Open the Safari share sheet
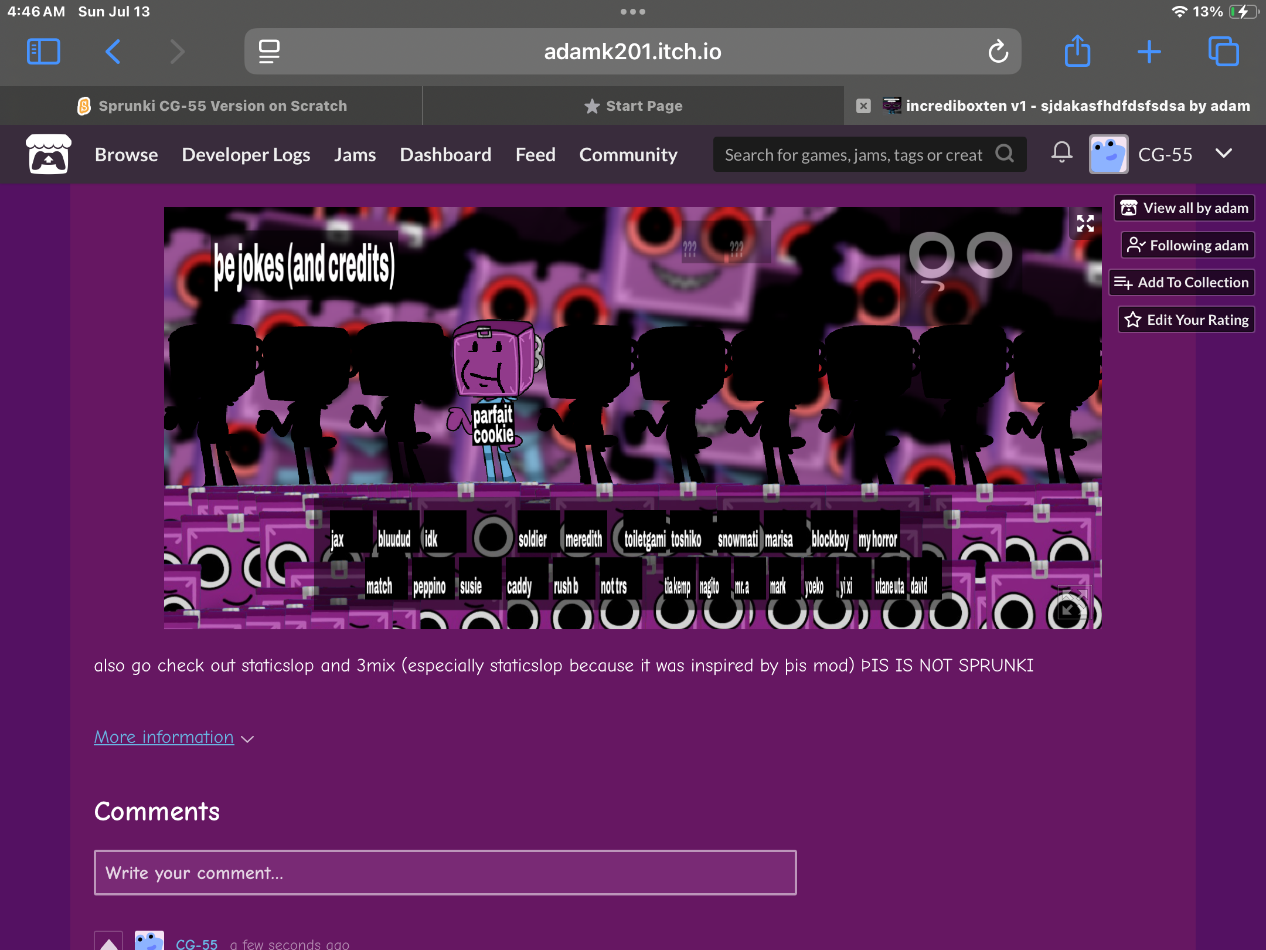 [x=1077, y=52]
